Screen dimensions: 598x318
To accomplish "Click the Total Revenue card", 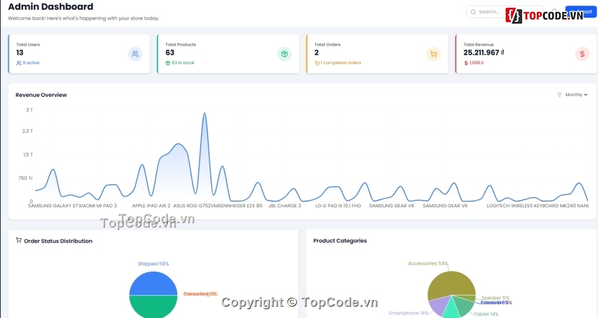I will (x=526, y=53).
